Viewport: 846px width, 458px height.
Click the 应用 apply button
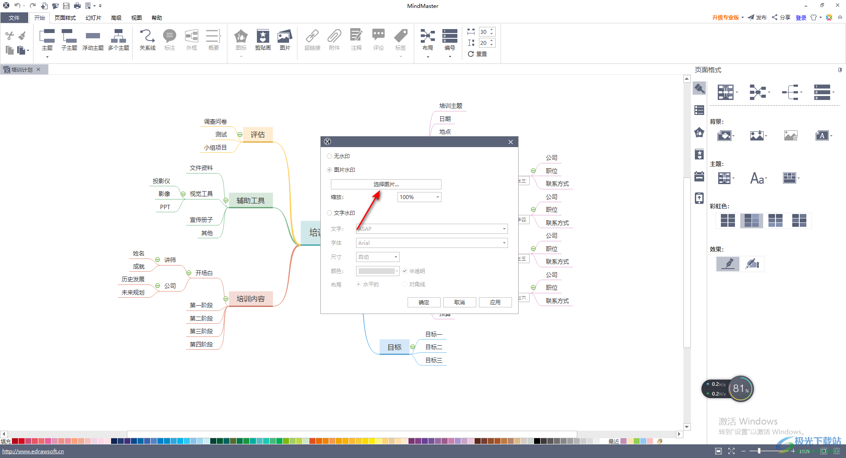[495, 303]
